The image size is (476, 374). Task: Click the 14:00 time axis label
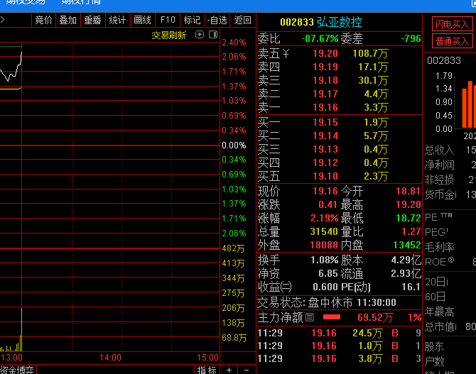(111, 358)
